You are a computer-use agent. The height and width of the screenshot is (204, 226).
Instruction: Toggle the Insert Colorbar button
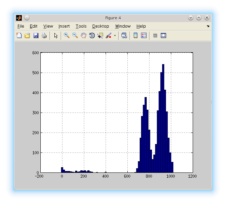click(x=135, y=35)
